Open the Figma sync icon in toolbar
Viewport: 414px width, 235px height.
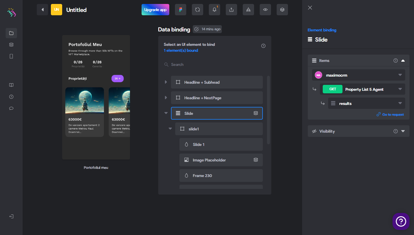pos(181,10)
